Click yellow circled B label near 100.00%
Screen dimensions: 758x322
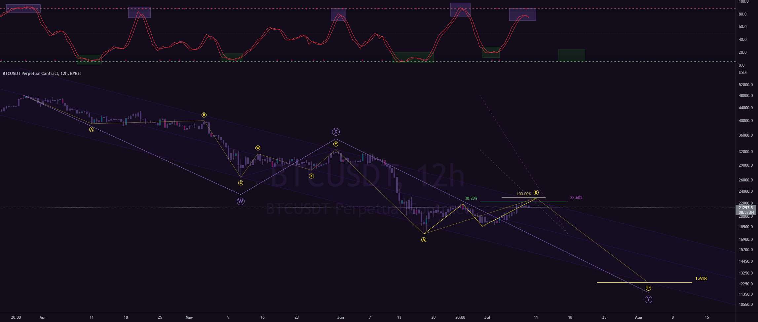pyautogui.click(x=536, y=192)
